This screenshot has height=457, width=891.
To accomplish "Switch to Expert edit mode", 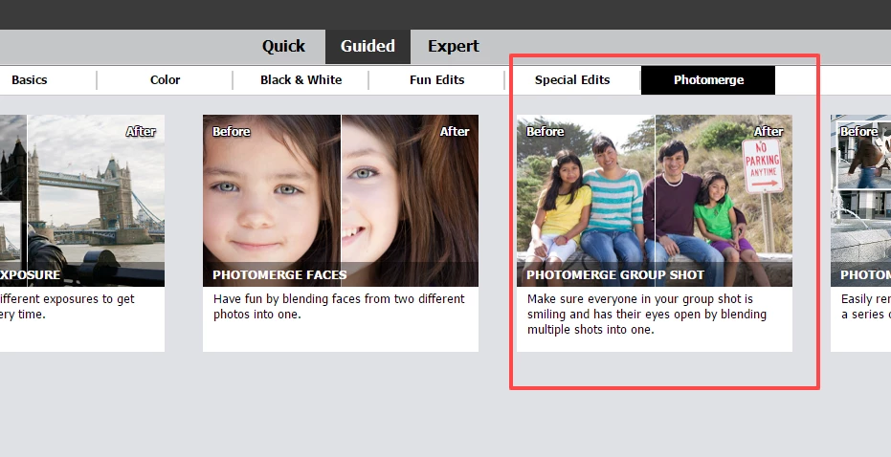I will point(454,46).
